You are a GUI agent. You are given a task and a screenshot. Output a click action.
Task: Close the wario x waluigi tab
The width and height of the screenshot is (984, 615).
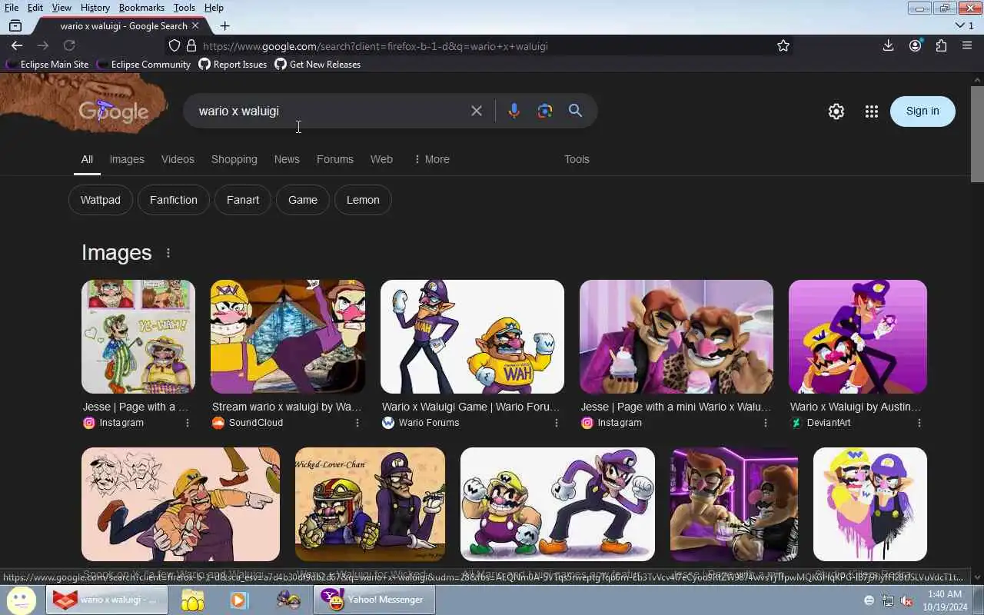tap(195, 26)
